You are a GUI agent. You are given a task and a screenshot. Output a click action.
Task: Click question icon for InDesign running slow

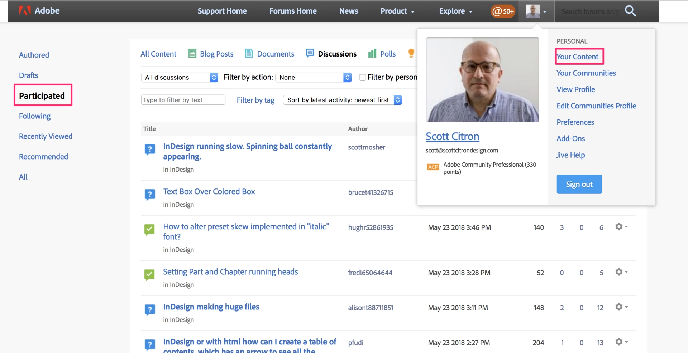[x=150, y=149]
